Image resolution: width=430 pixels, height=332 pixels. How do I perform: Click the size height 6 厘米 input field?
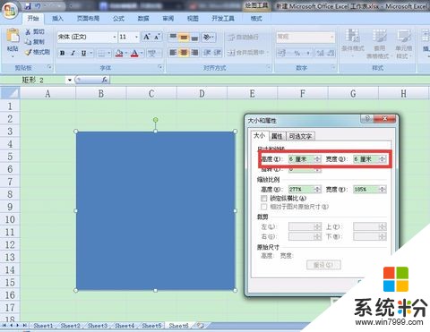pyautogui.click(x=301, y=159)
